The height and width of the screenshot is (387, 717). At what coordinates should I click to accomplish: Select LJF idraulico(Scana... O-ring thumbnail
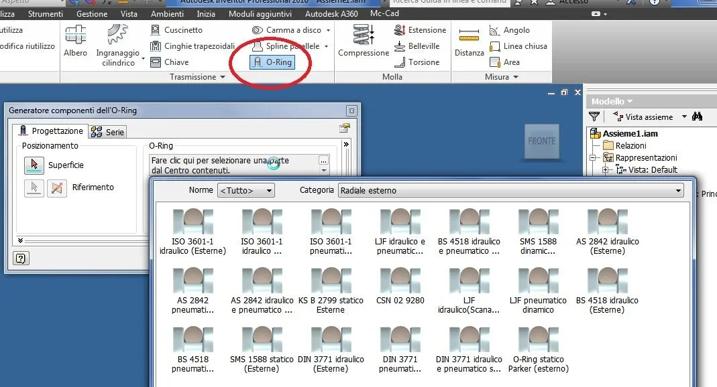click(469, 291)
